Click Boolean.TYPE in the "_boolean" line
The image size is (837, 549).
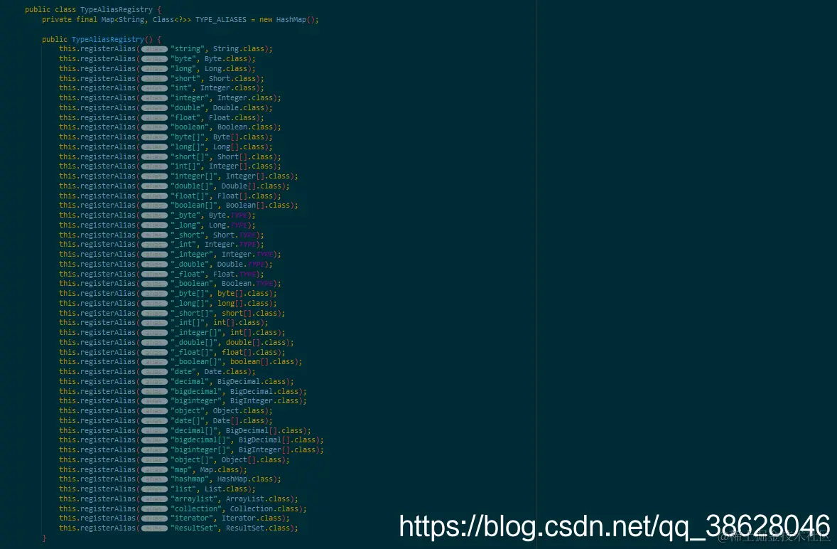(247, 284)
